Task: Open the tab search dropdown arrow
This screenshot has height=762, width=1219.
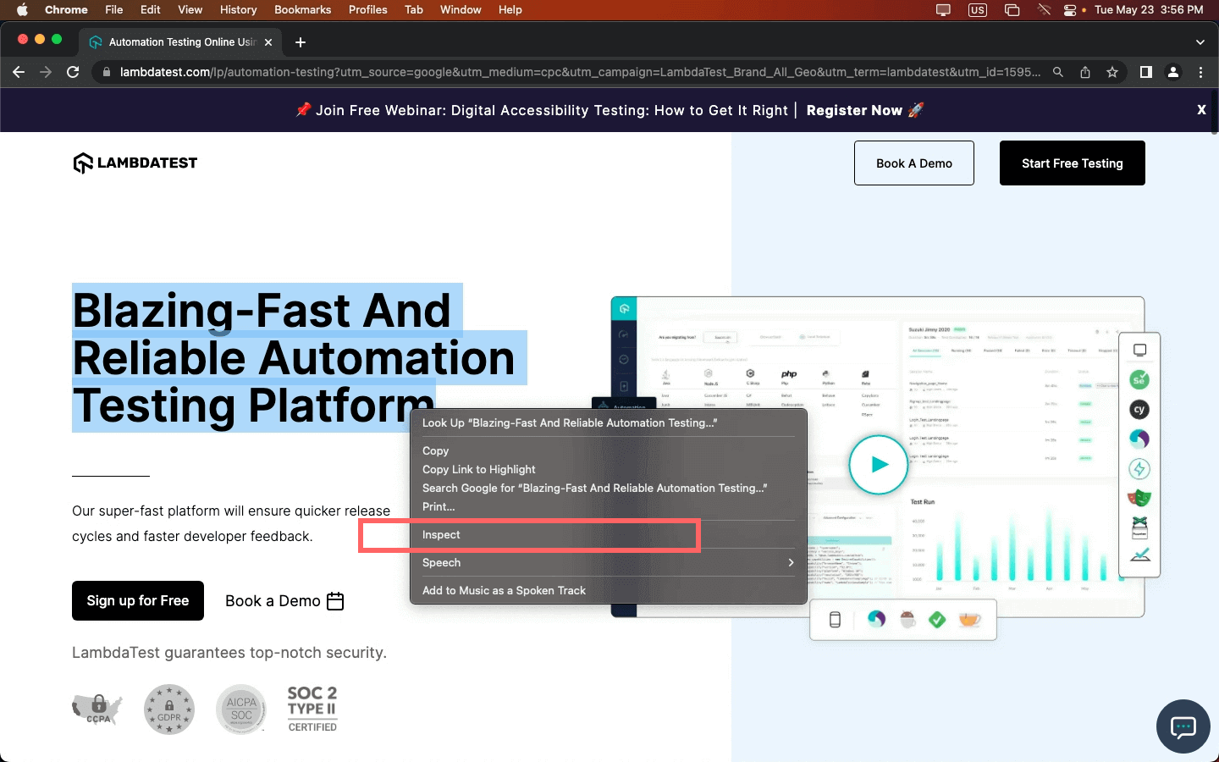Action: [x=1200, y=42]
